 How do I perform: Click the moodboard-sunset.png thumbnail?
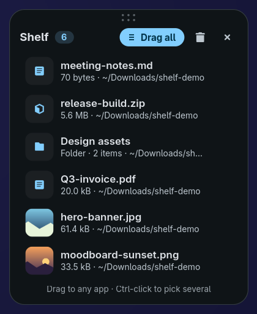[x=39, y=260]
